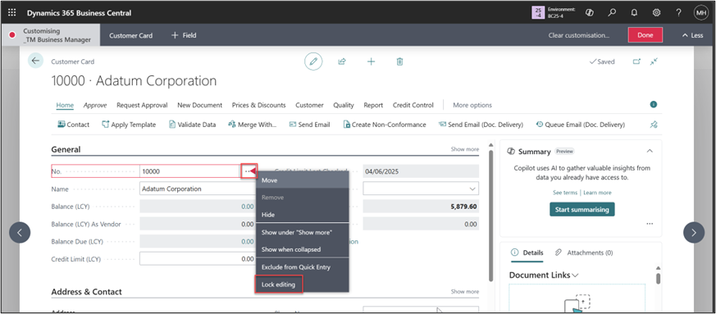716x314 pixels.
Task: Open Summary pane more options ellipsis
Action: [x=650, y=224]
